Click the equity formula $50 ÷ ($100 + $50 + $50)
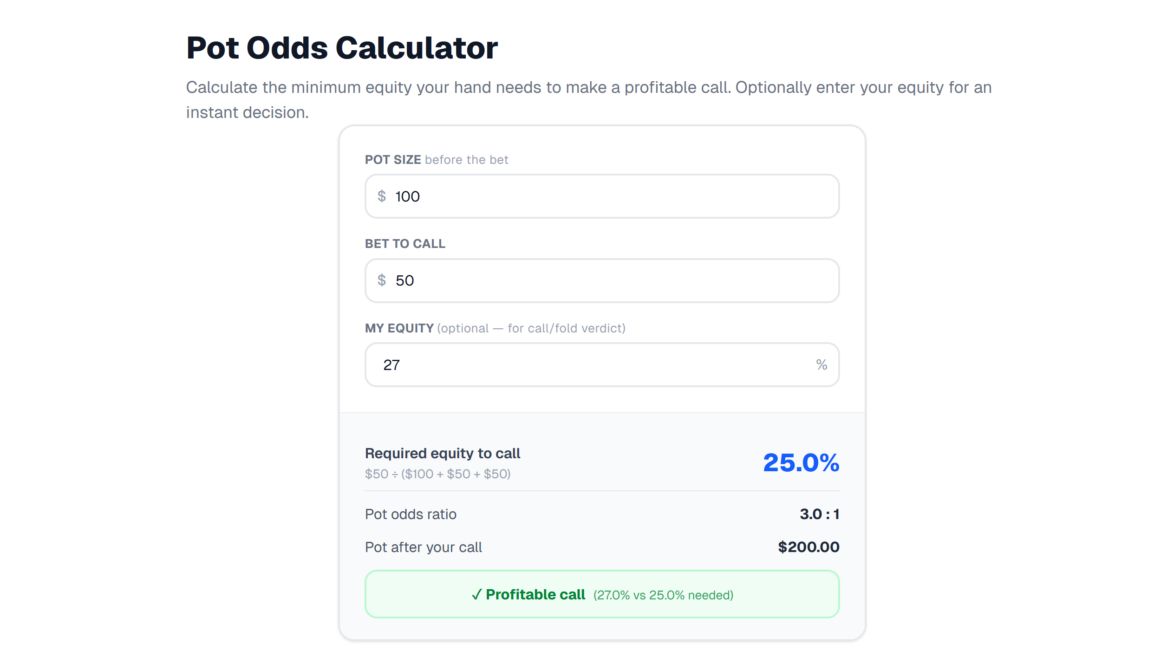The height and width of the screenshot is (650, 1161). [x=437, y=474]
